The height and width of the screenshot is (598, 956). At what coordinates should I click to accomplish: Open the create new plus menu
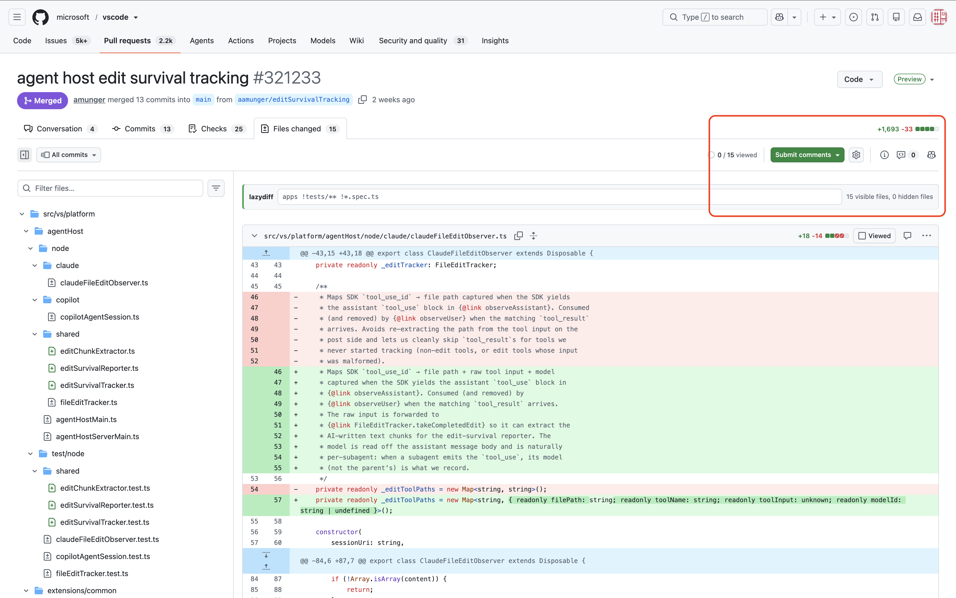click(x=828, y=17)
